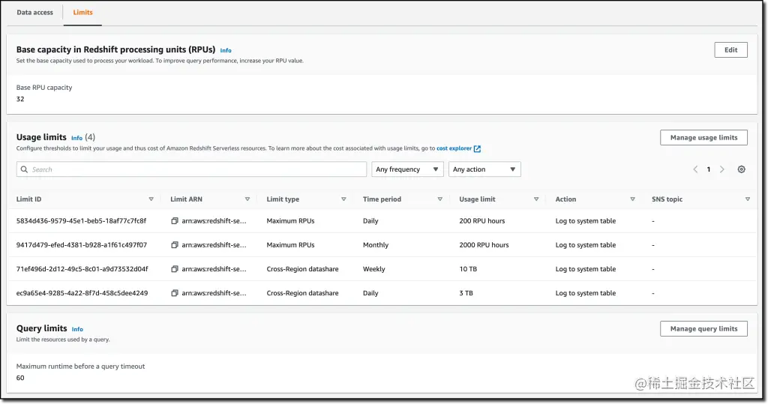Click limit ID 5834d436-9579-45e1-beb5-18af77c7fc8f
The width and height of the screenshot is (768, 404).
click(81, 221)
